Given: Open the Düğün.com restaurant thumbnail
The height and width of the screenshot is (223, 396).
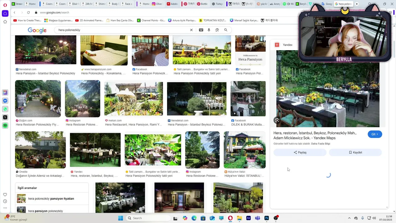Looking at the screenshot, I should [x=38, y=99].
